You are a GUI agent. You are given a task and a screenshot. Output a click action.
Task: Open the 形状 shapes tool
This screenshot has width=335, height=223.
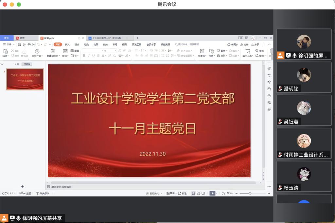[211, 51]
